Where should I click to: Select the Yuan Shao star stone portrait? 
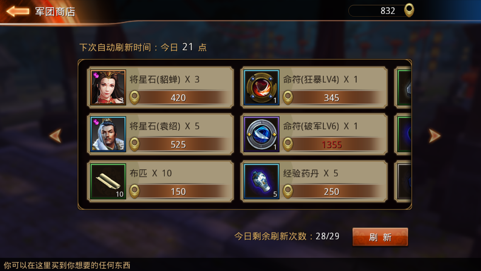click(x=108, y=134)
